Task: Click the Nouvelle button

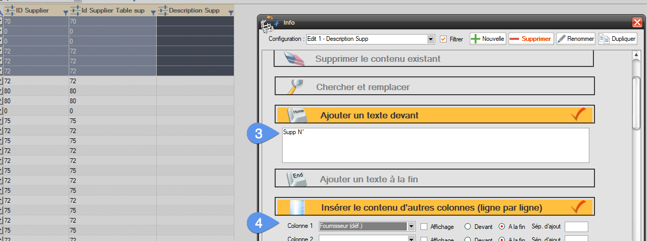Action: tap(488, 39)
